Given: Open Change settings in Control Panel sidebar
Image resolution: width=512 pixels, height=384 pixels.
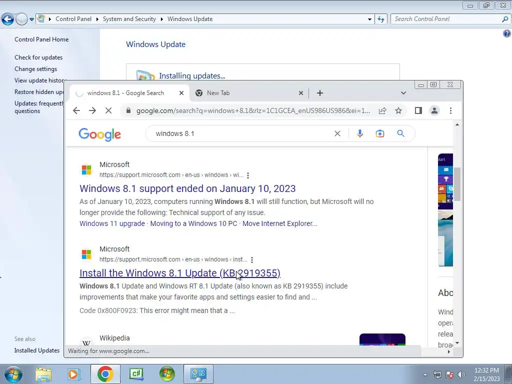Looking at the screenshot, I should point(35,69).
